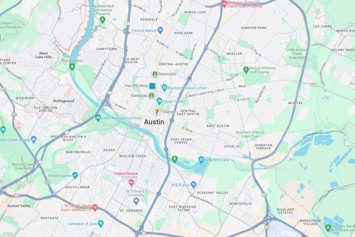Open the Morris Williams Golf Course pin
The width and height of the screenshot is (355, 237).
[246, 70]
